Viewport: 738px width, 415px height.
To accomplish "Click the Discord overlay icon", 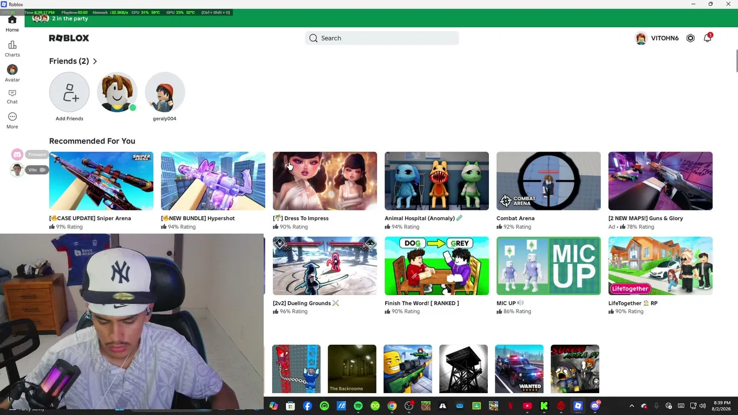I will (17, 154).
